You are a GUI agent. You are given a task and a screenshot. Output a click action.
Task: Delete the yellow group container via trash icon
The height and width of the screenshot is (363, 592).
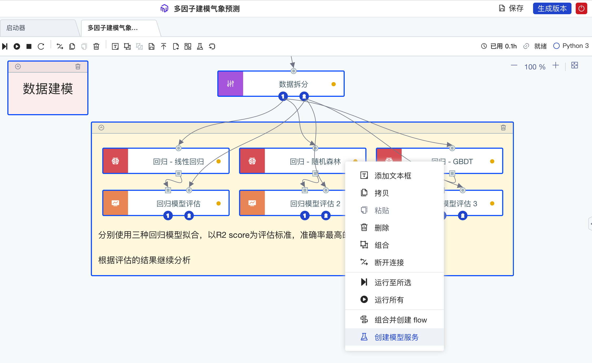(x=503, y=128)
